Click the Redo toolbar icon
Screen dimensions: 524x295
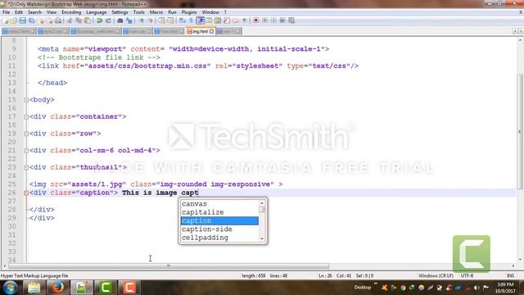[108, 20]
